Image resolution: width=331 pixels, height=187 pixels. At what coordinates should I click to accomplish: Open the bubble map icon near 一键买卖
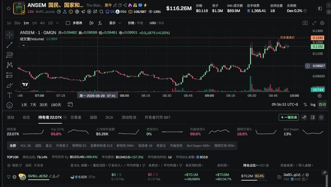click(304, 117)
